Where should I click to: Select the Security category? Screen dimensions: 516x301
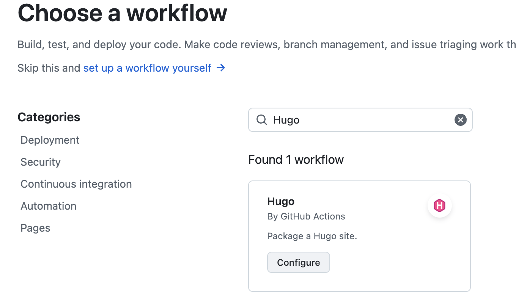[41, 162]
